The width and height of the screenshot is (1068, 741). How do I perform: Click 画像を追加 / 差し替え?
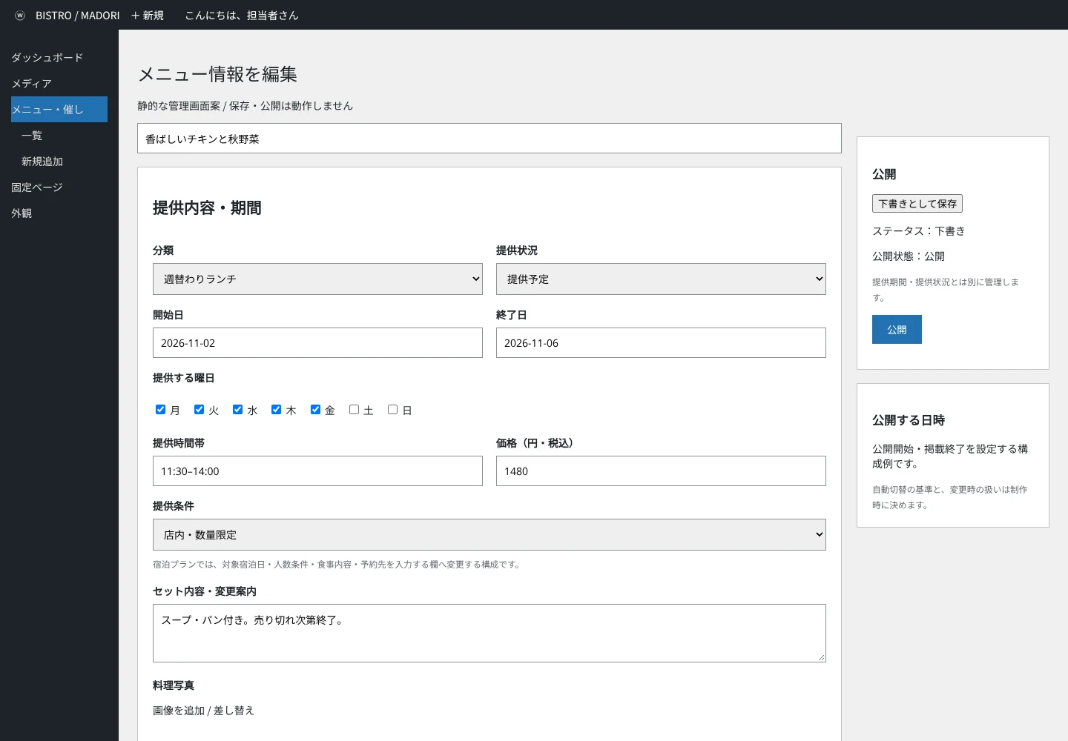204,711
